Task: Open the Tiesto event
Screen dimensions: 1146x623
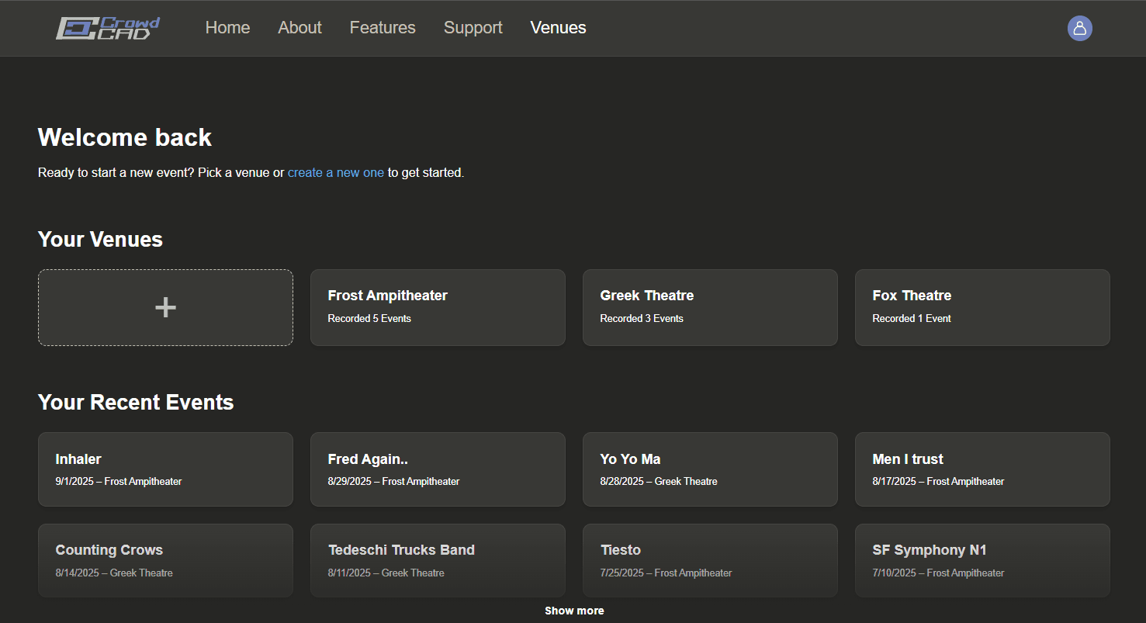Action: 710,560
